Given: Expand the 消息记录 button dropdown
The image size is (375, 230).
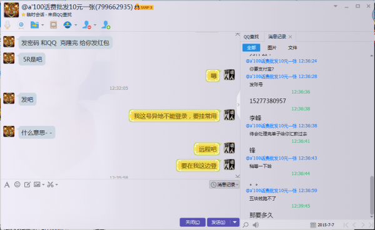Looking at the screenshot, I should click(237, 184).
